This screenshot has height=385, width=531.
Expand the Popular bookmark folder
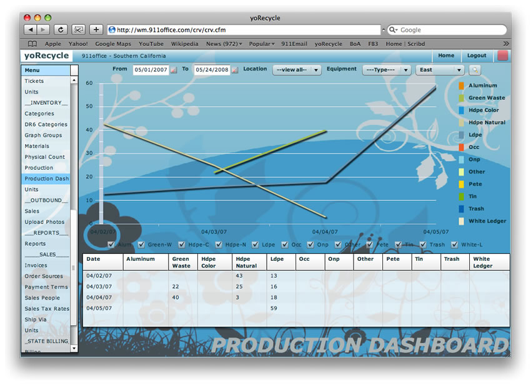[261, 44]
